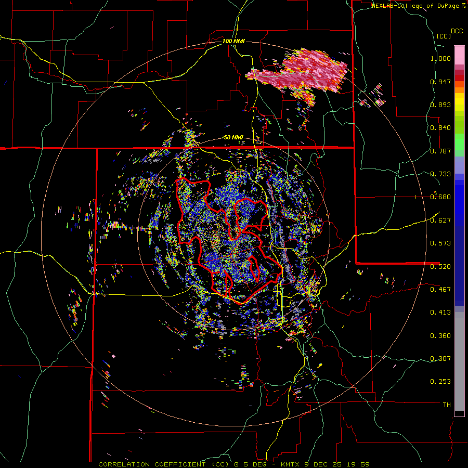This screenshot has width=468, height=468.
Task: Select the 0.520 legend value
Action: (x=440, y=267)
